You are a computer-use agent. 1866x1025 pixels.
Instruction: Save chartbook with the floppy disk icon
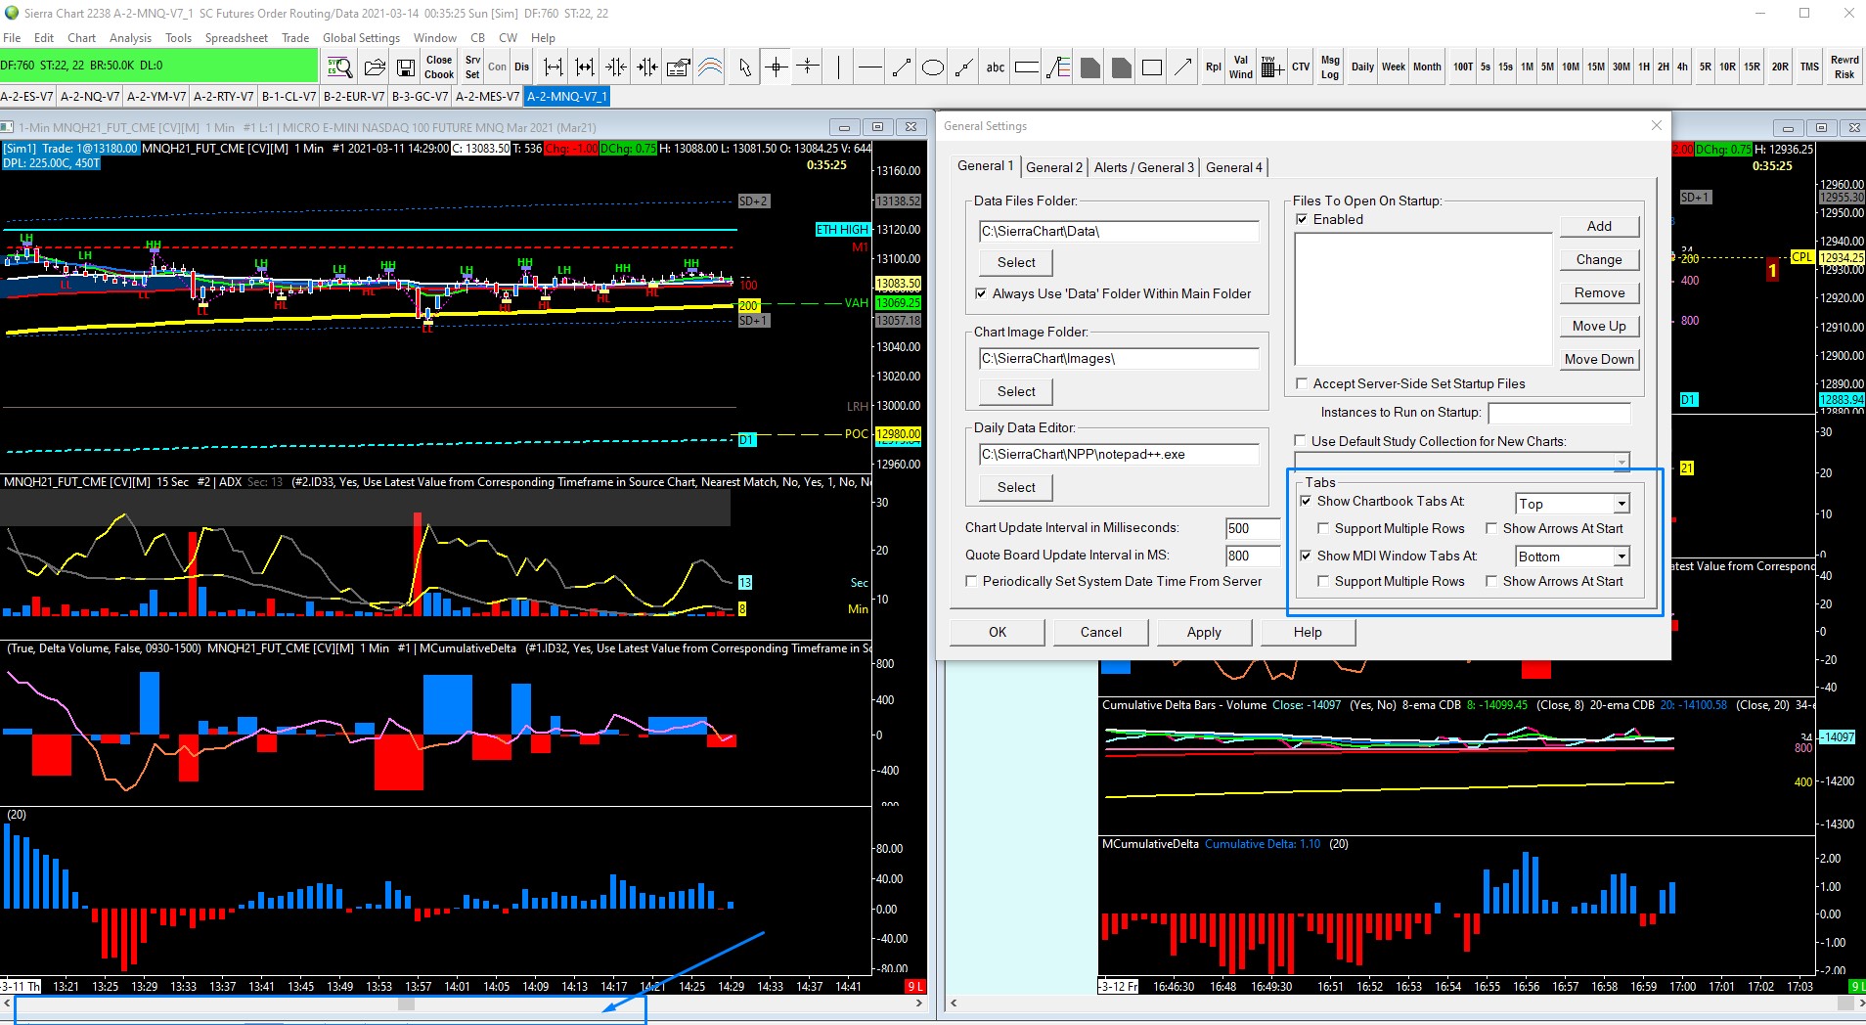pos(405,67)
